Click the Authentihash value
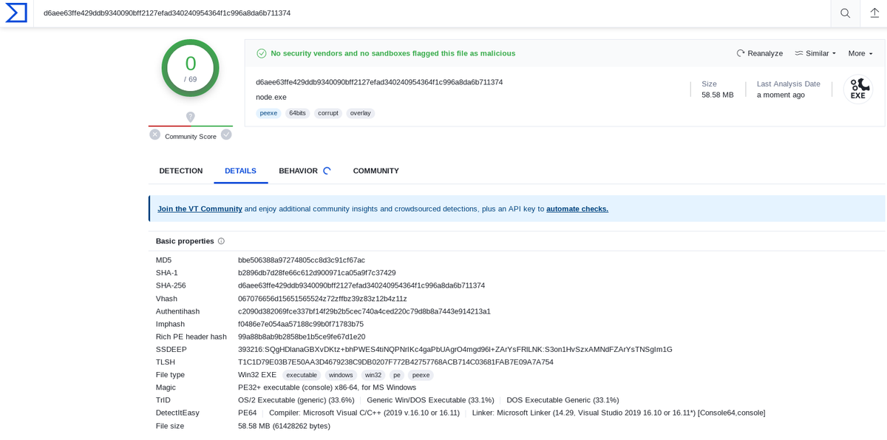 (x=364, y=311)
